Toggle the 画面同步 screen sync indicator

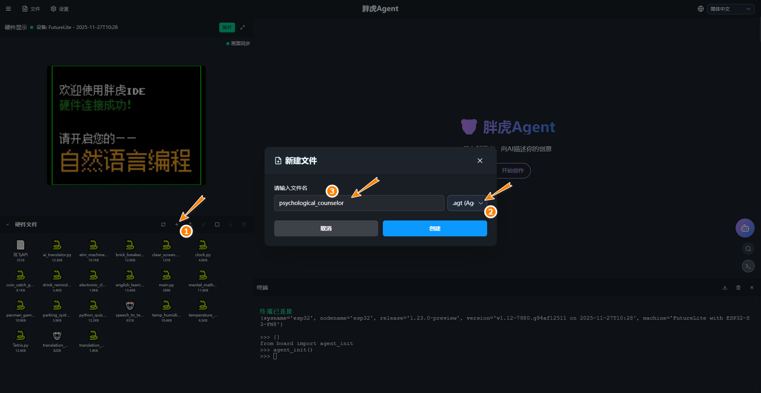click(238, 44)
